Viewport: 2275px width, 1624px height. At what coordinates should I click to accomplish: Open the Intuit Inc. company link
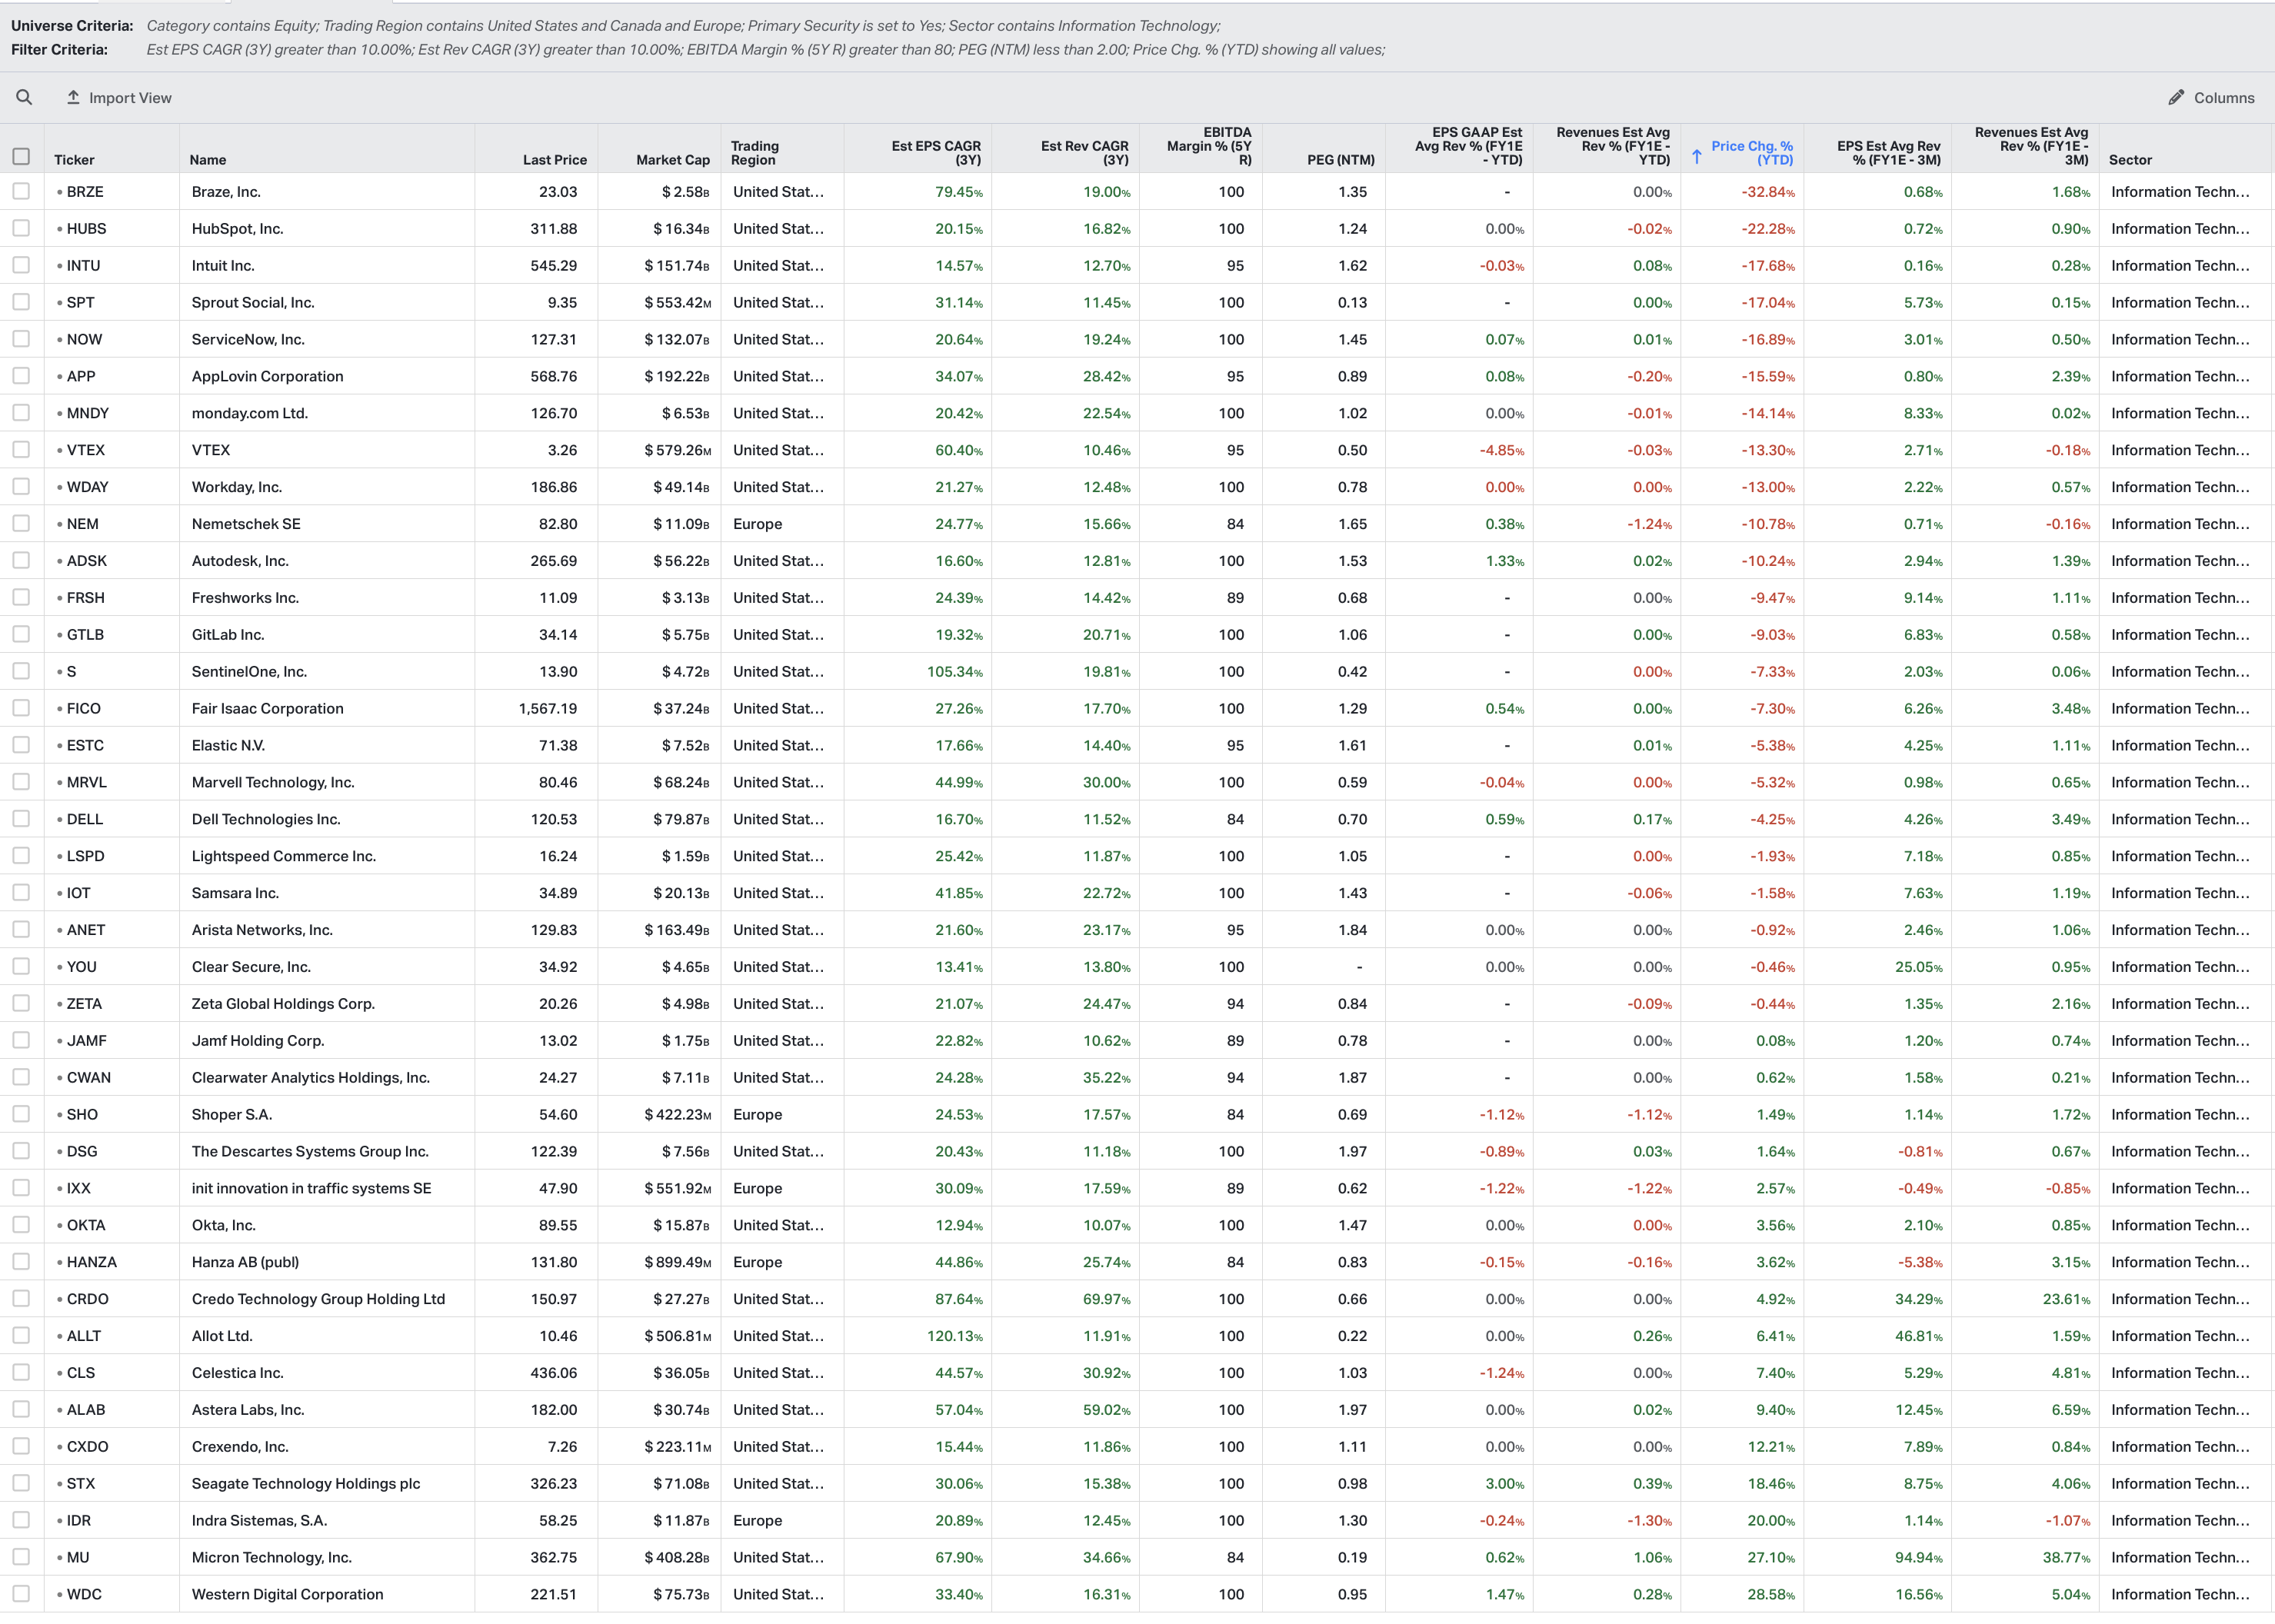(x=223, y=266)
